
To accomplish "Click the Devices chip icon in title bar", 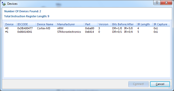I will coord(4,4).
